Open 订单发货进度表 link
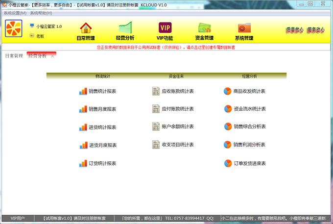The width and height of the screenshot is (333, 224). (250, 163)
